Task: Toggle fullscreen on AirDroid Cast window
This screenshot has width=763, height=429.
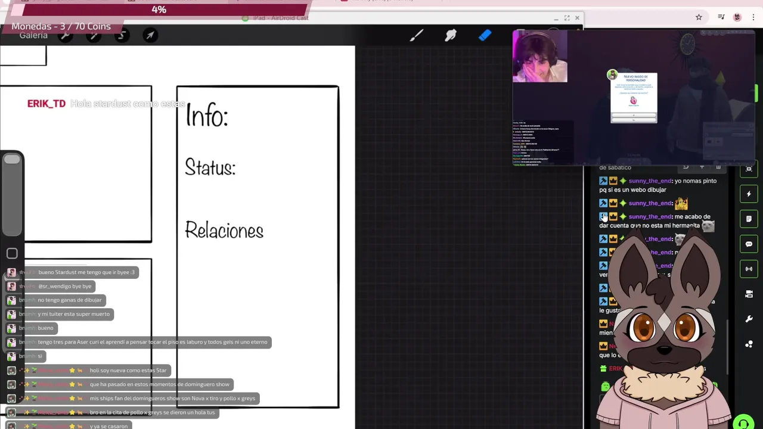Action: click(x=567, y=18)
